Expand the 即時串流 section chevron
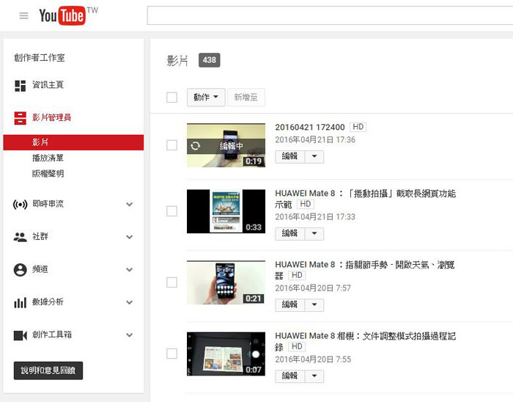This screenshot has width=513, height=402. [x=130, y=205]
